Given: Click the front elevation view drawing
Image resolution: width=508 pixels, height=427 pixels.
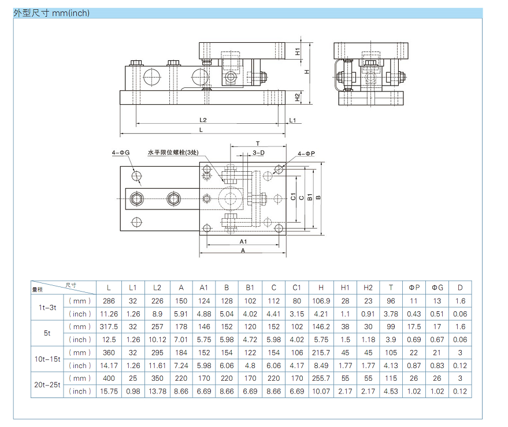Looking at the screenshot, I should pos(202,78).
